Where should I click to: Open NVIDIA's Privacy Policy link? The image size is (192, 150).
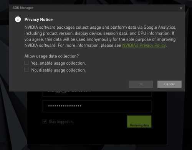pos(144,45)
